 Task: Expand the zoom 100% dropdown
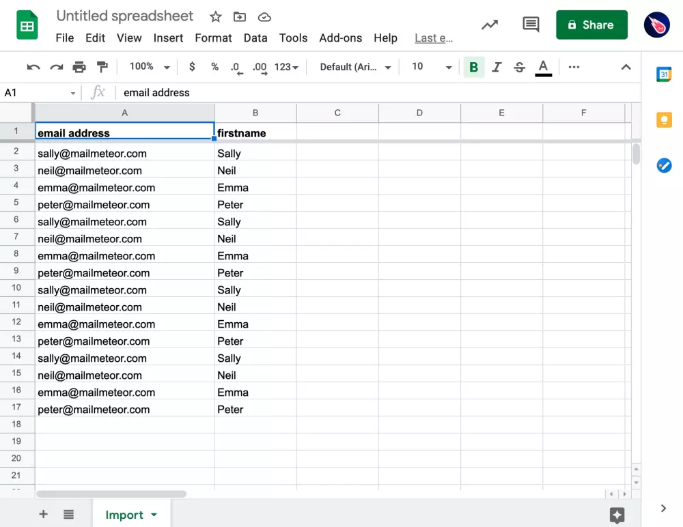click(x=150, y=67)
